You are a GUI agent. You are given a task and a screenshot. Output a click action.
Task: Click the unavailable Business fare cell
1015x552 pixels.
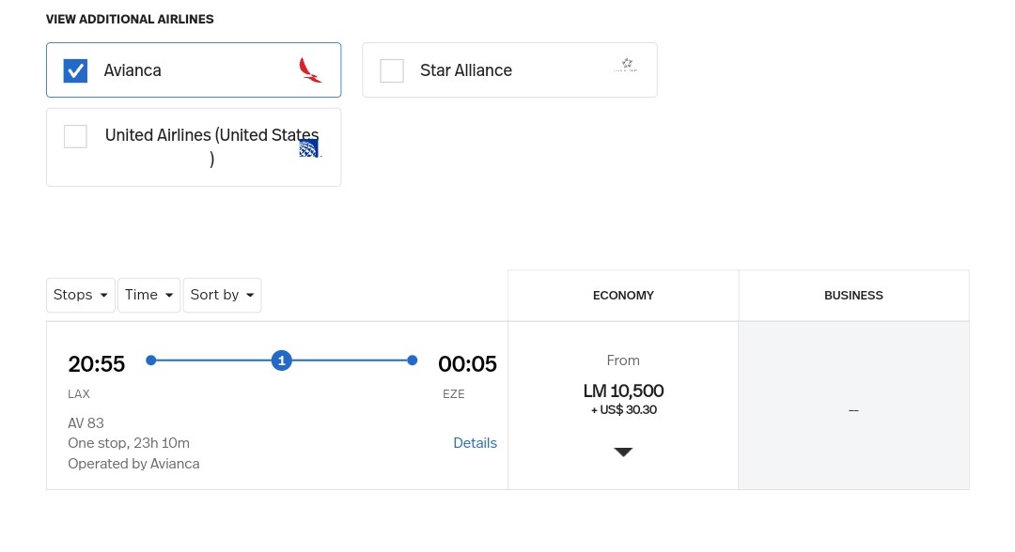coord(853,409)
